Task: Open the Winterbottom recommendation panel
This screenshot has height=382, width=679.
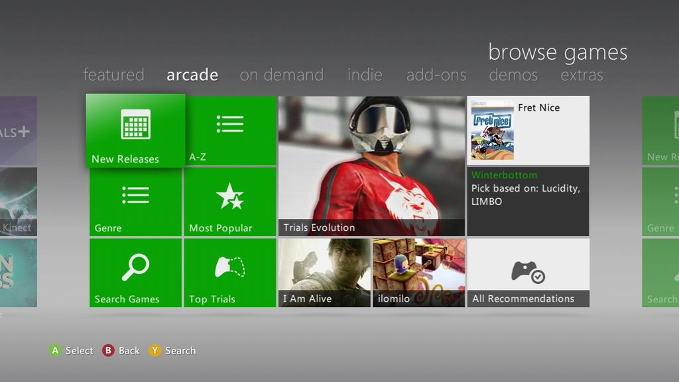Action: pos(528,202)
